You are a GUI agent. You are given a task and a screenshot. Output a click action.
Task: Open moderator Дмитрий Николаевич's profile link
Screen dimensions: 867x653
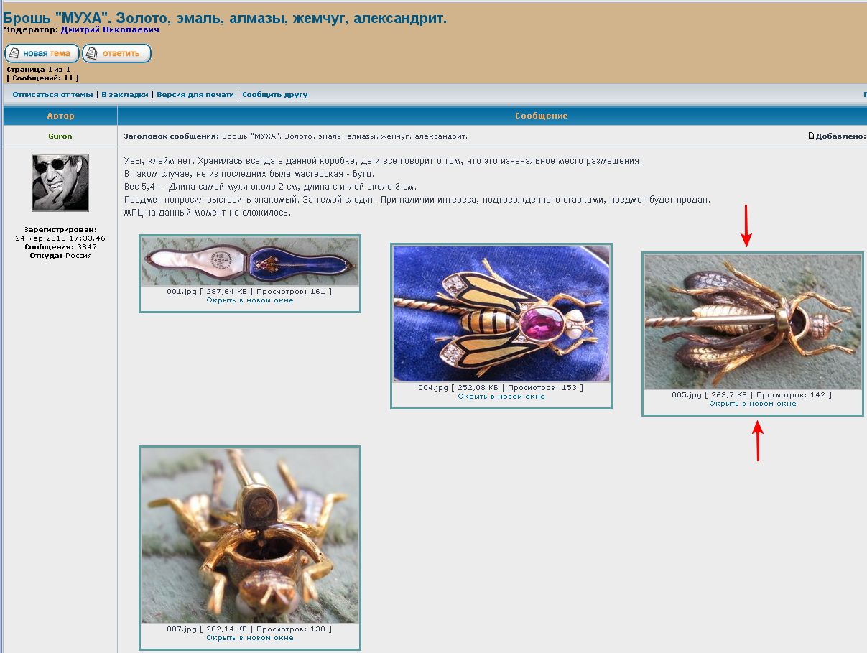tap(110, 30)
